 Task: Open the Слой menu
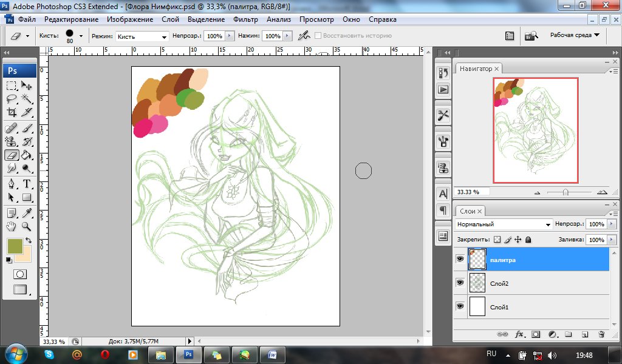point(170,19)
